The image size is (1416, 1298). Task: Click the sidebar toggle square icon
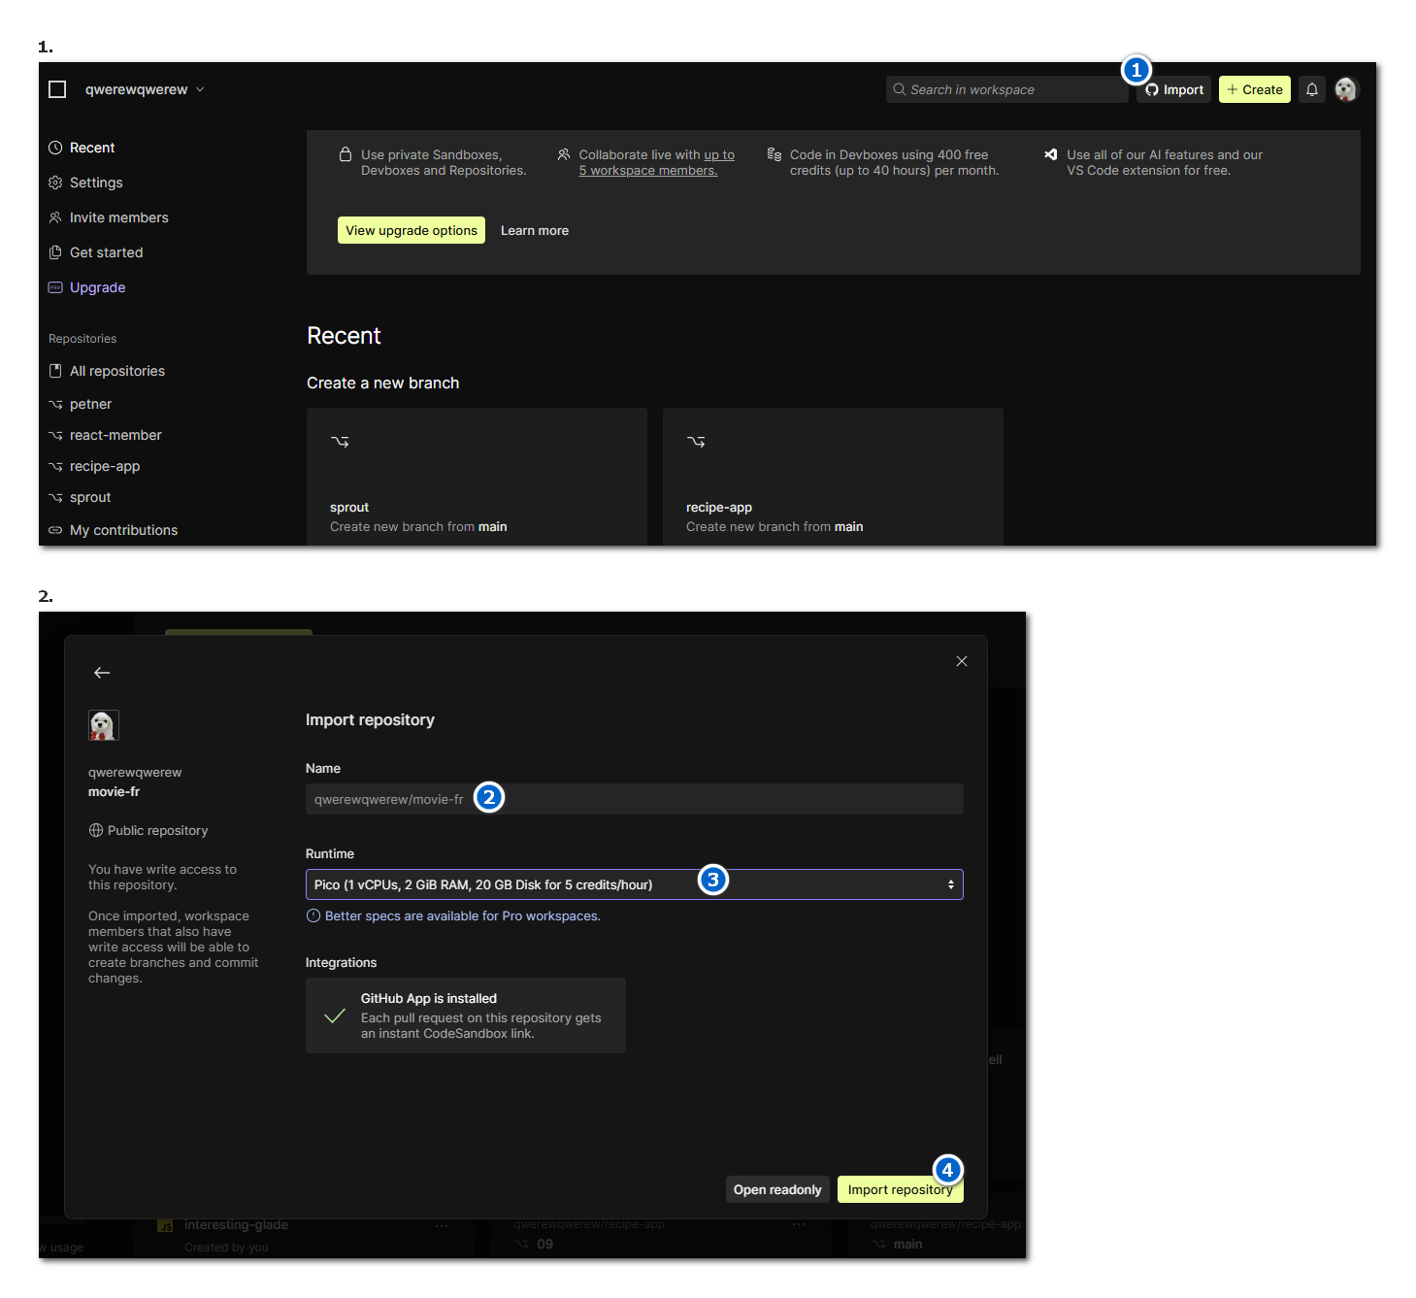pyautogui.click(x=57, y=89)
